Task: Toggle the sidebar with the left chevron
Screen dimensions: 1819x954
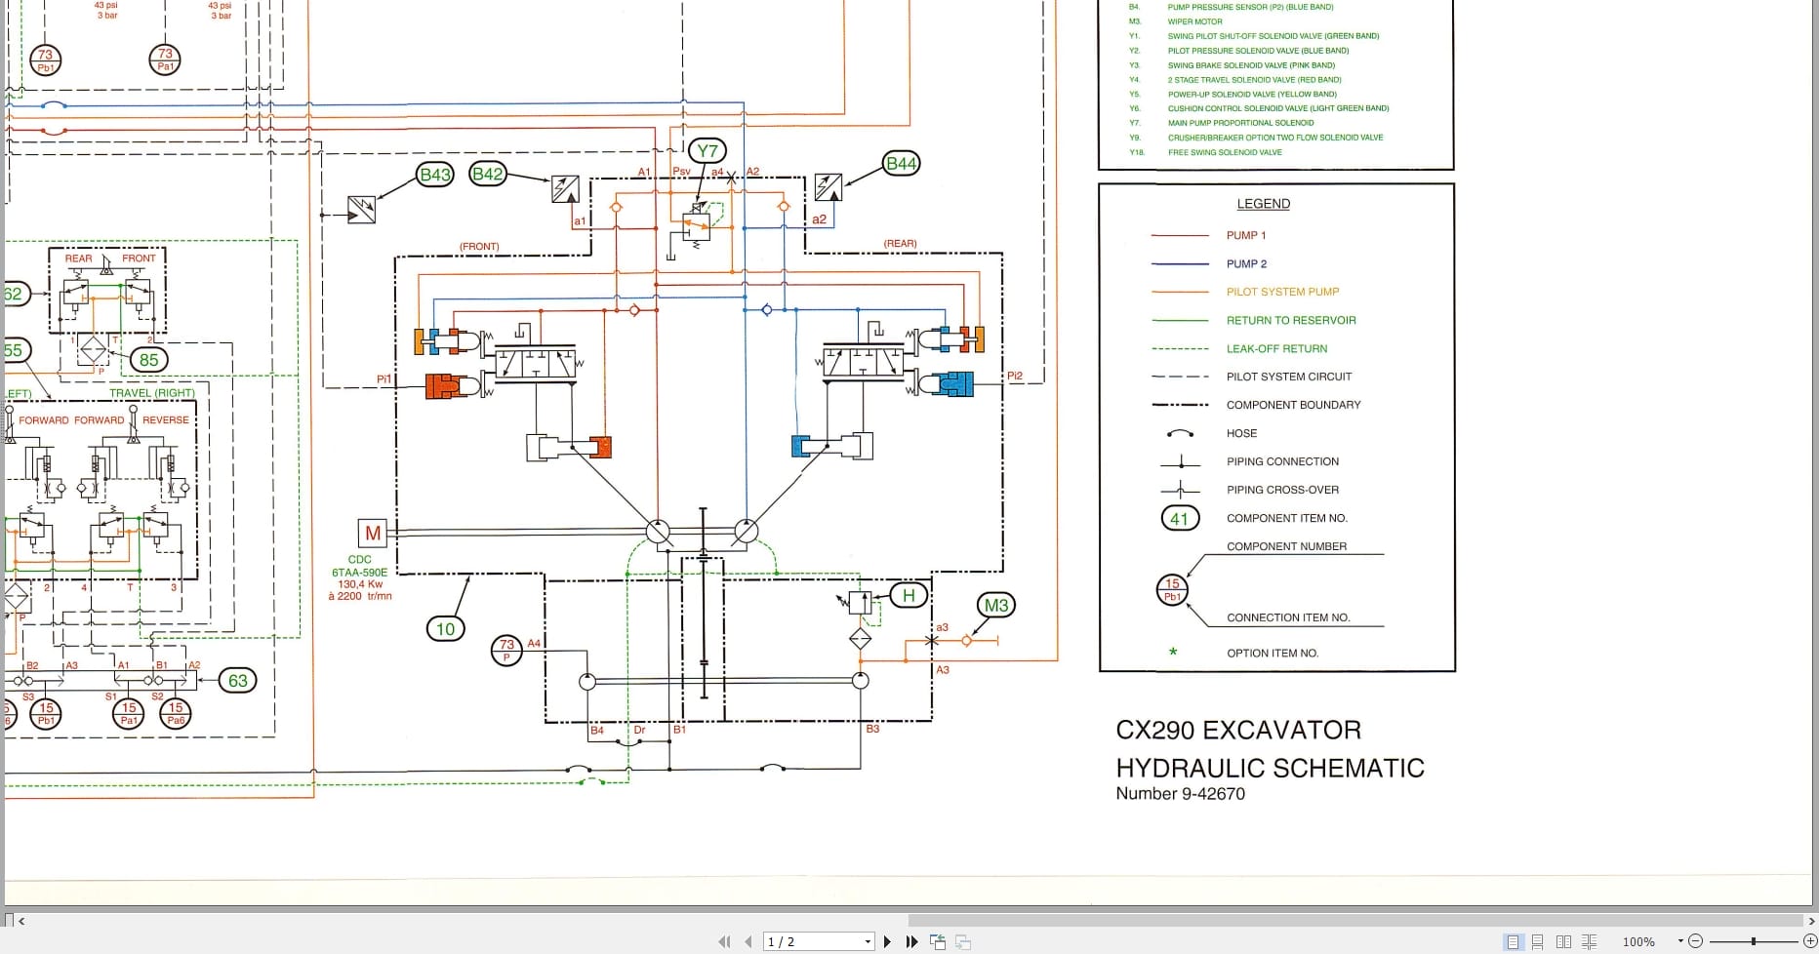Action: point(21,920)
